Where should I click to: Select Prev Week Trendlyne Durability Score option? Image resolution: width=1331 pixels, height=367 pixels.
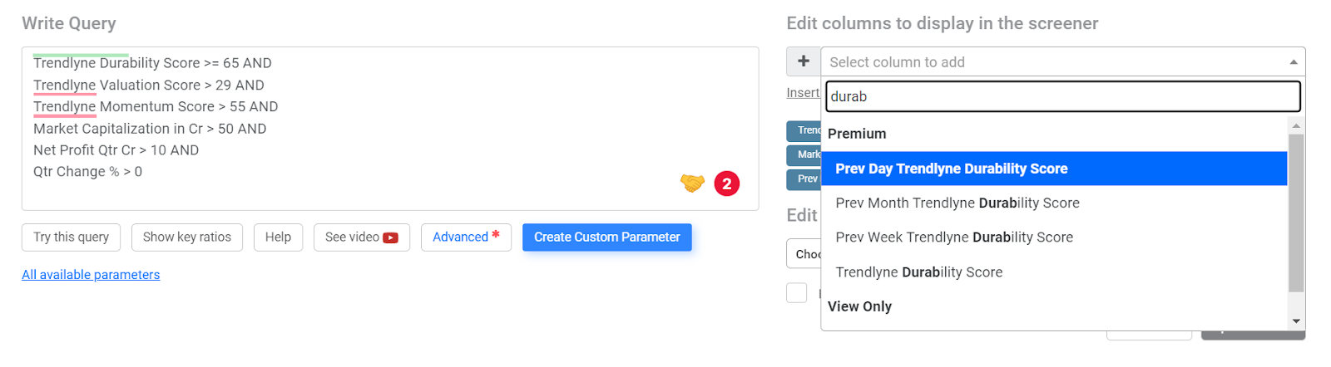coord(1054,237)
